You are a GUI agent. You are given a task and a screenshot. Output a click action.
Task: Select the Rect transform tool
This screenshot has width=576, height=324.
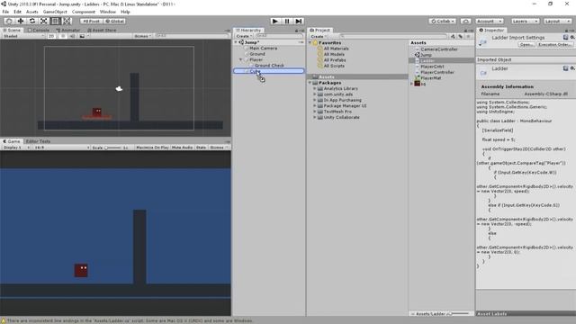pos(55,22)
